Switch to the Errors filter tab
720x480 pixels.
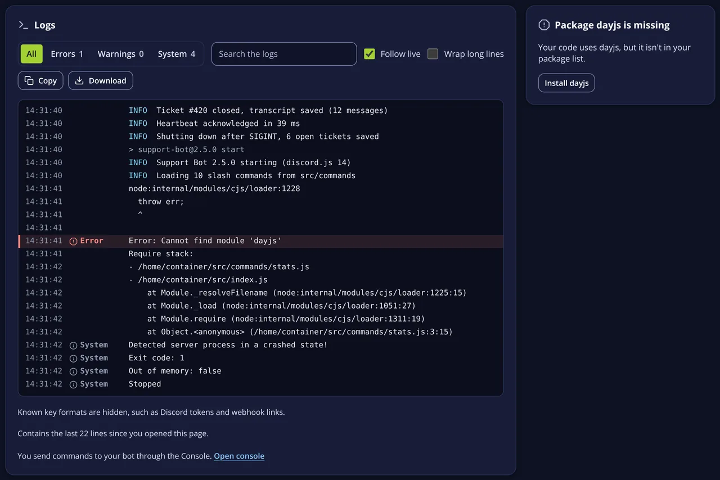(67, 54)
